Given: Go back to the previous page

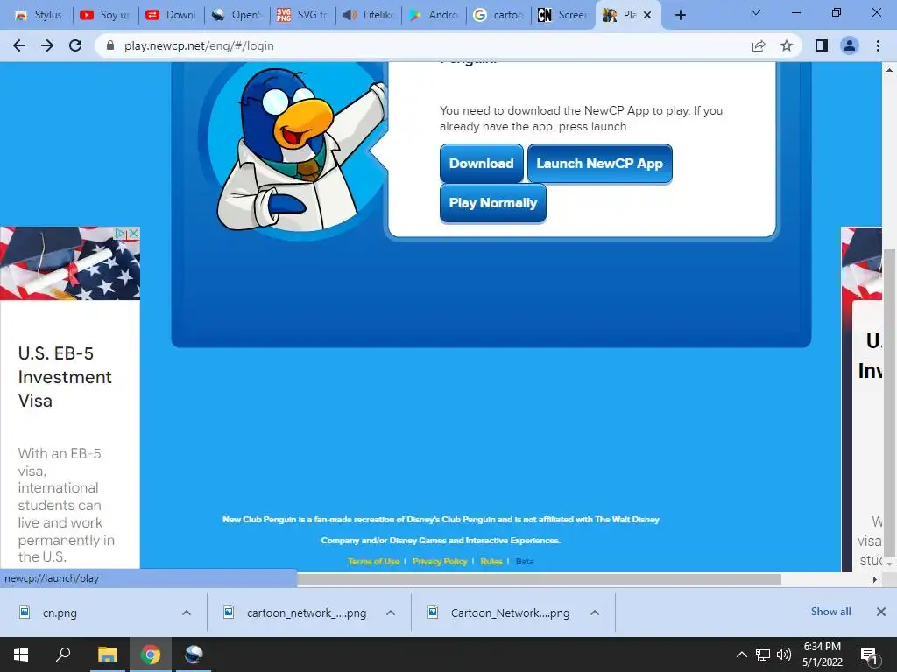Looking at the screenshot, I should [x=19, y=45].
